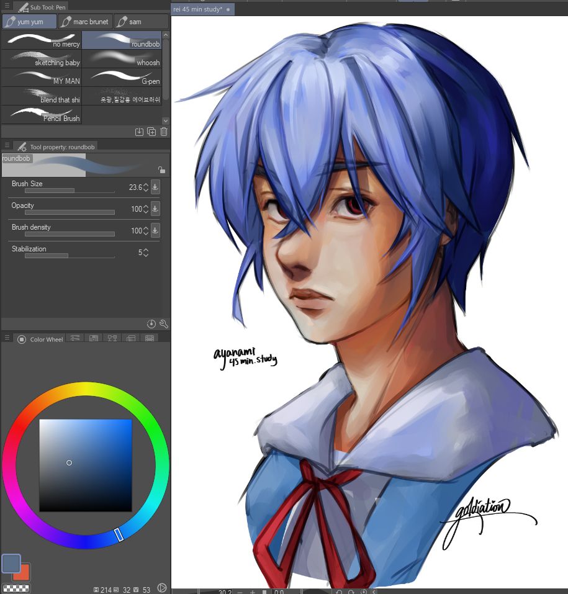Click the delete sub tool trash icon
The height and width of the screenshot is (594, 568).
(x=164, y=132)
